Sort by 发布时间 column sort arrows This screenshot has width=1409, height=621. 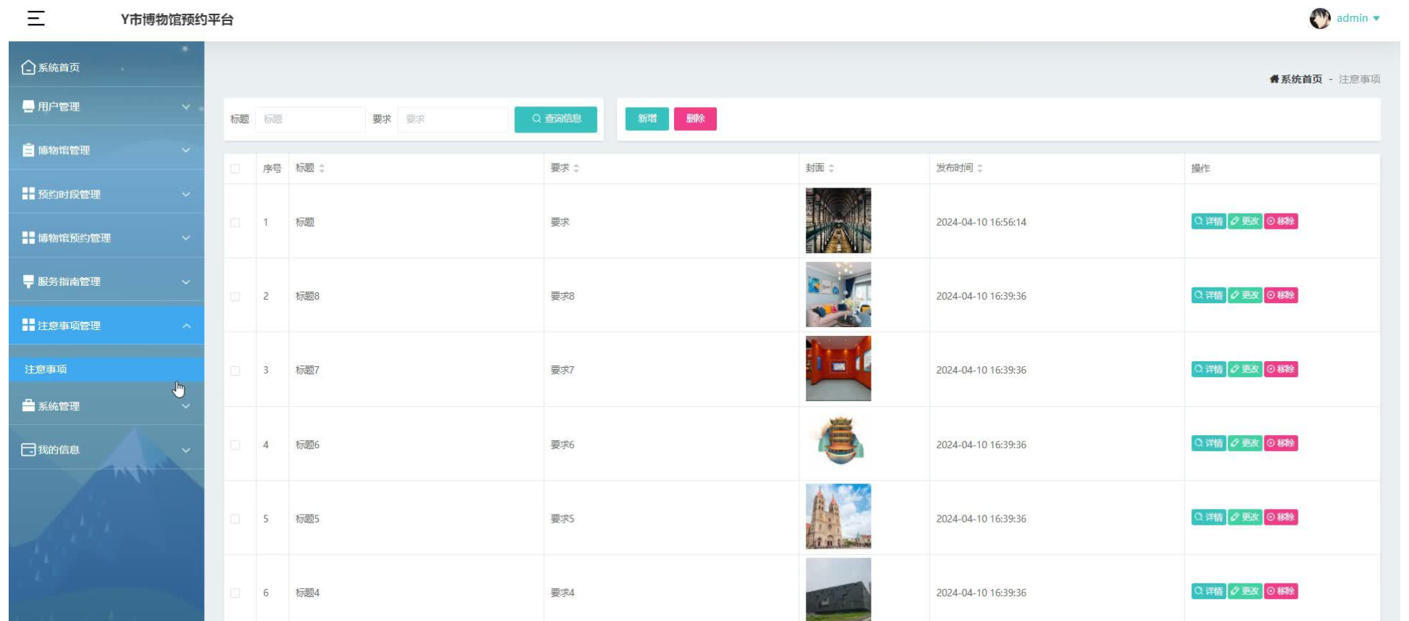pos(980,168)
